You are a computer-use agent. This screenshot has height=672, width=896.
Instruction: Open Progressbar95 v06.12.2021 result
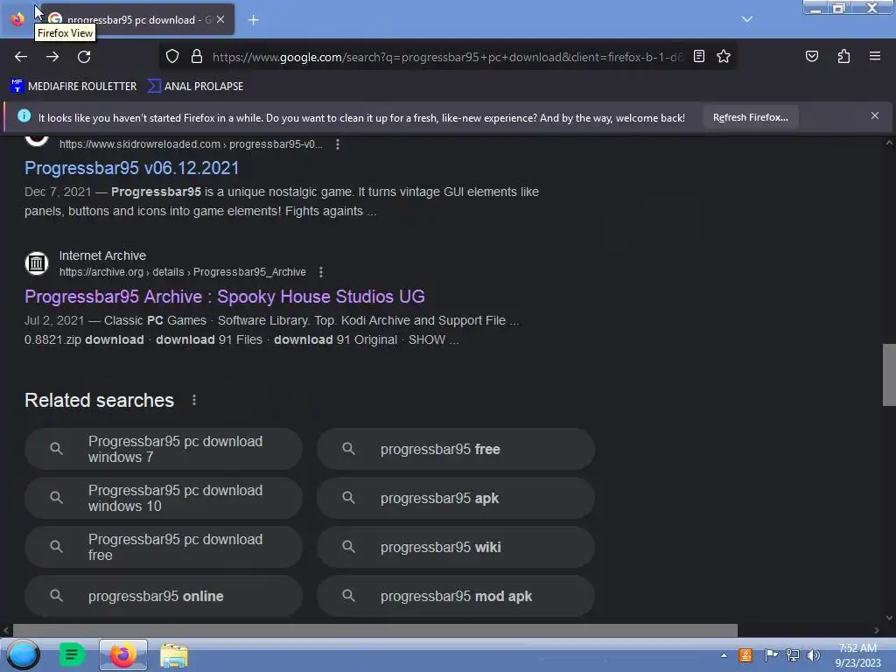coord(131,168)
